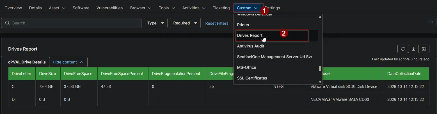Refresh the Drives Report section
This screenshot has height=114, width=437.
403,49
